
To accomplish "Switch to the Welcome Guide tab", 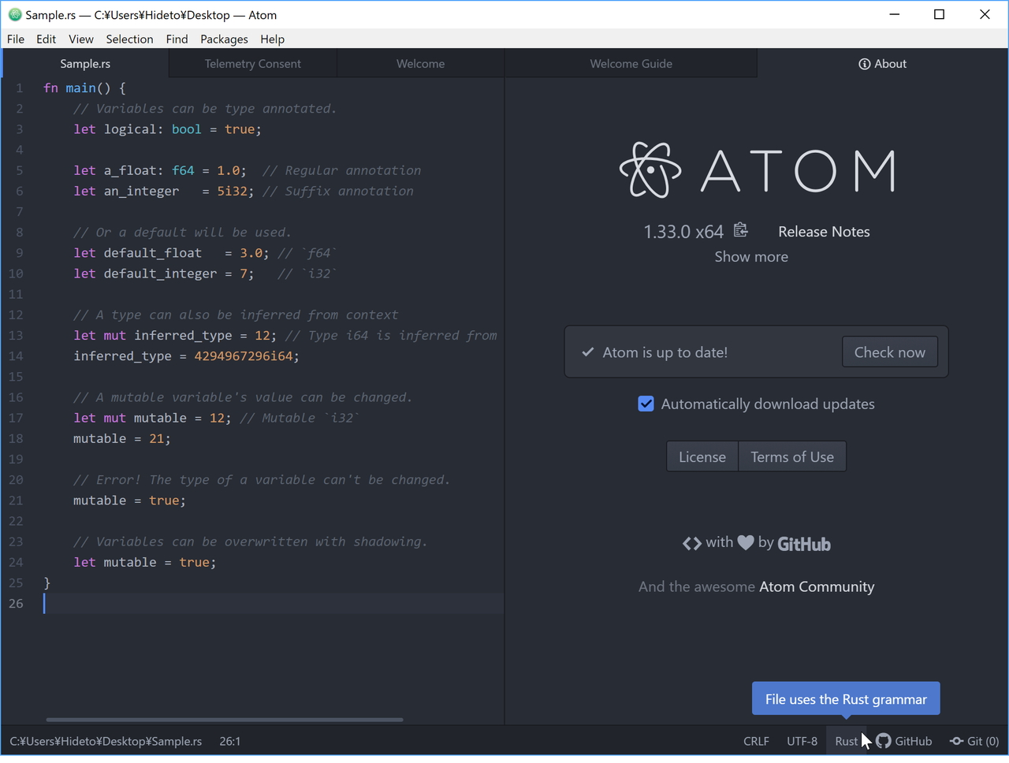I will tap(631, 64).
